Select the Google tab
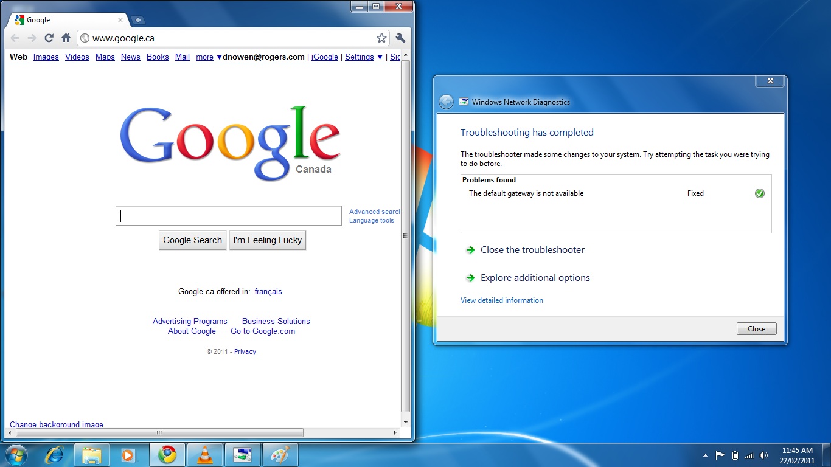The image size is (831, 467). [x=67, y=20]
